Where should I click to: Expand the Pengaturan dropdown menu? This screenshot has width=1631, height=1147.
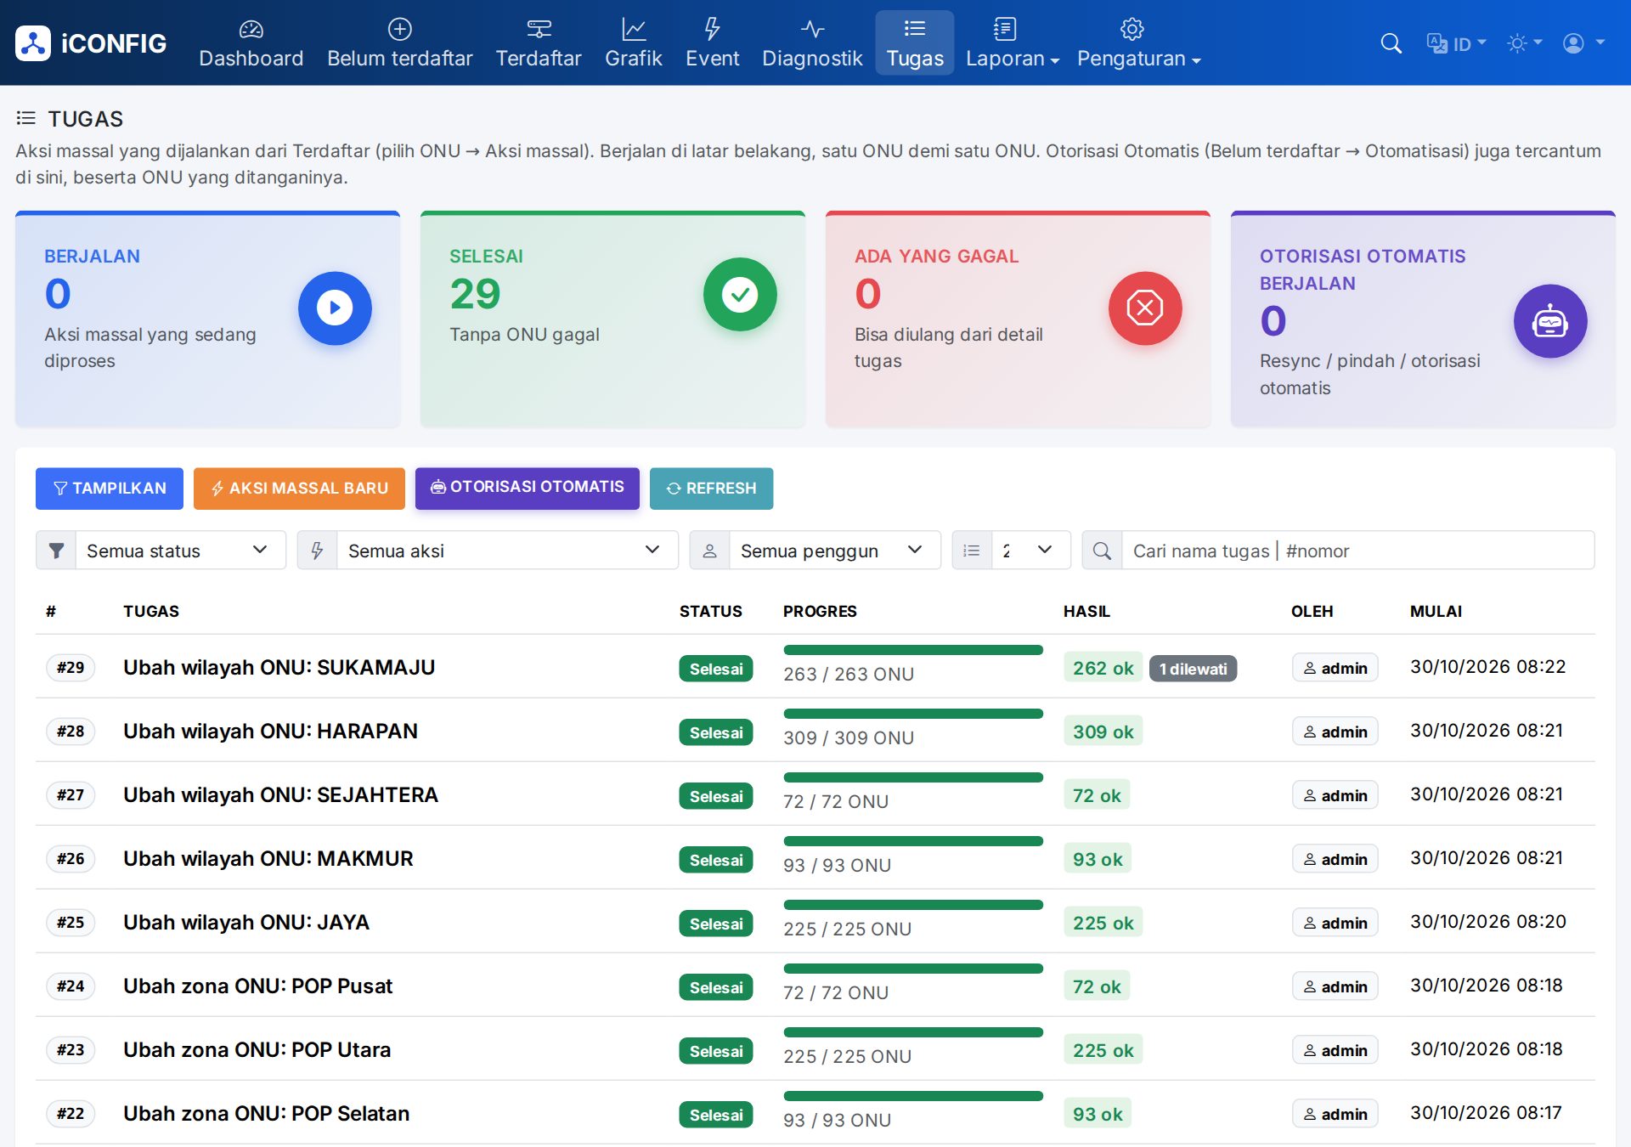1138,43
